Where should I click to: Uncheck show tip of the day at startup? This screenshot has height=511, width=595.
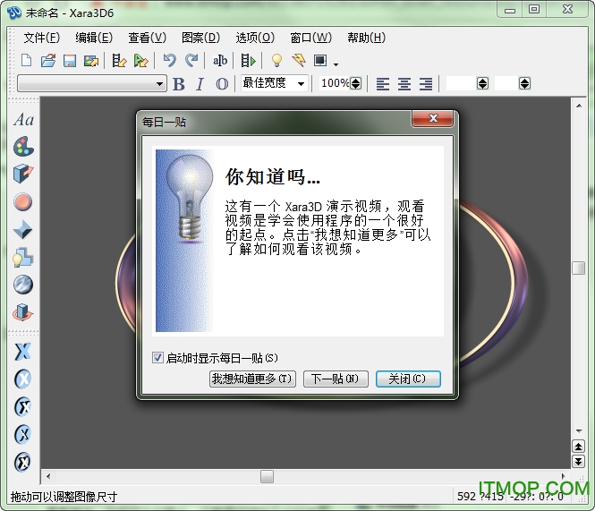(157, 358)
